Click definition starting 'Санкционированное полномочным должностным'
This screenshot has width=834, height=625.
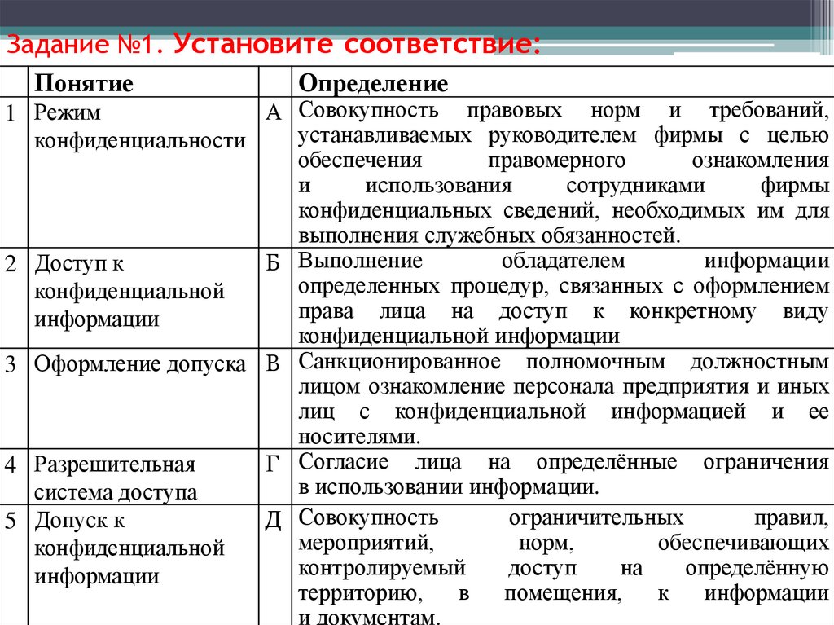coord(563,398)
